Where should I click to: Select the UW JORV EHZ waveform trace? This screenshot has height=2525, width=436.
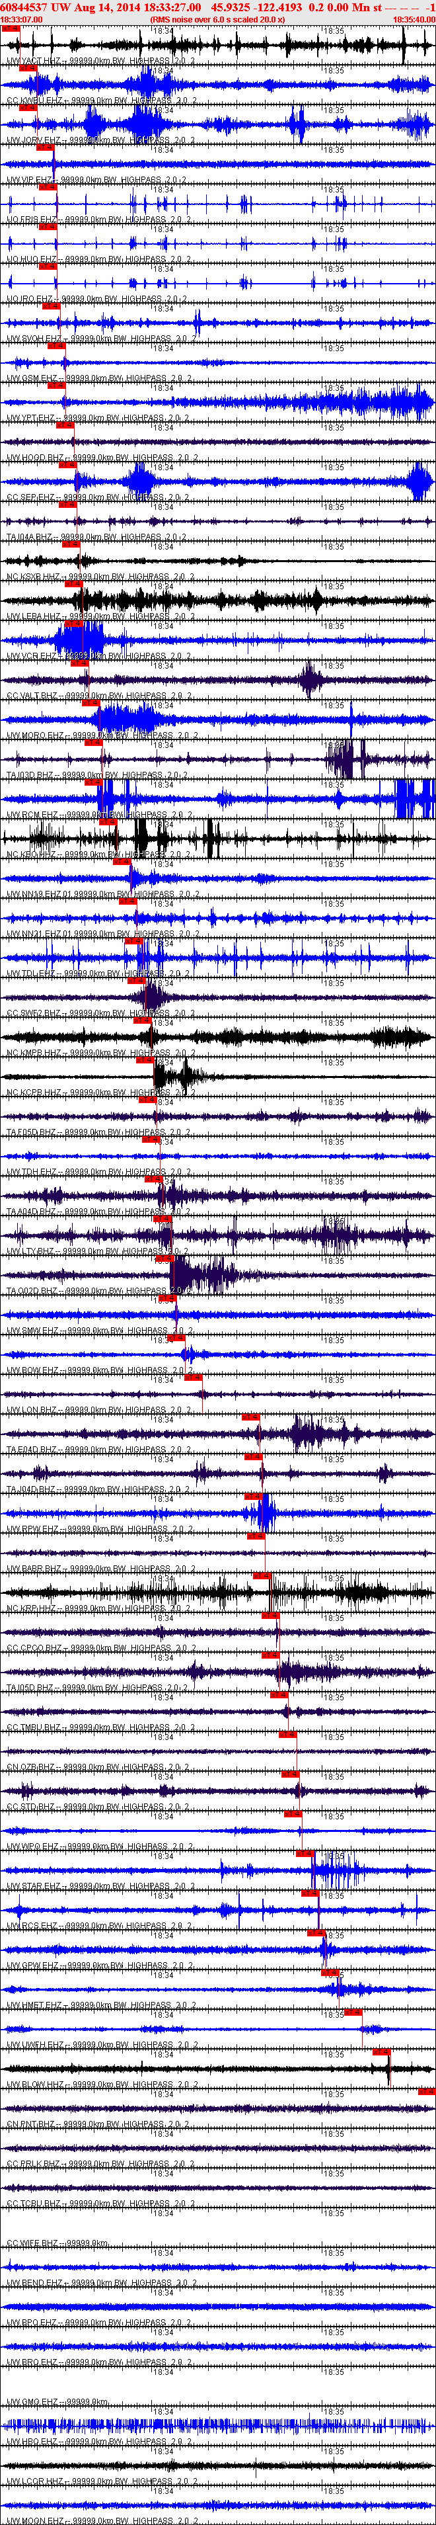tap(217, 124)
